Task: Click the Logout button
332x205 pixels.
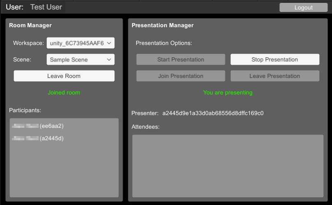Action: pos(303,7)
